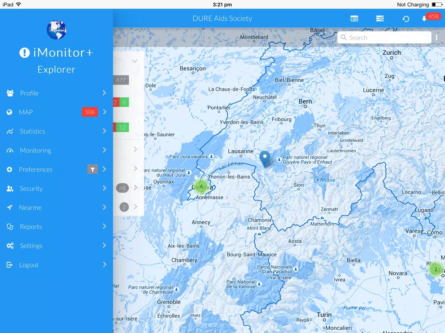The height and width of the screenshot is (333, 445).
Task: Select the blue map pin near Lausanne
Action: (x=265, y=158)
